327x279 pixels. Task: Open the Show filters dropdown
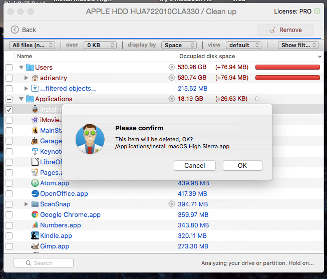[298, 45]
